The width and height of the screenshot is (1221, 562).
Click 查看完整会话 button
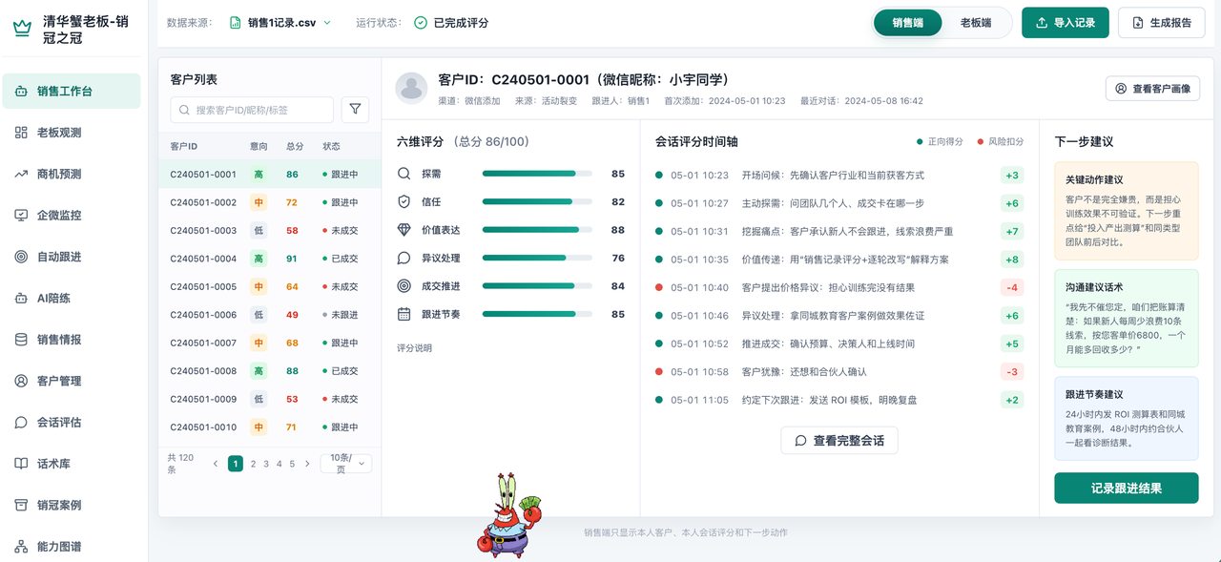click(839, 441)
